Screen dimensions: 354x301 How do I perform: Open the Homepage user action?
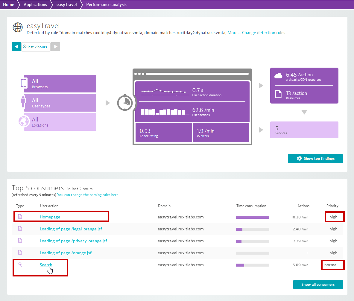pyautogui.click(x=50, y=217)
